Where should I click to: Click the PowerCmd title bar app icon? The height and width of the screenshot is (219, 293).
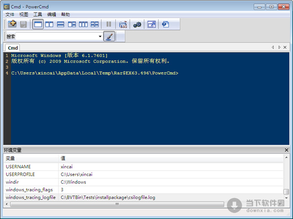[6, 7]
